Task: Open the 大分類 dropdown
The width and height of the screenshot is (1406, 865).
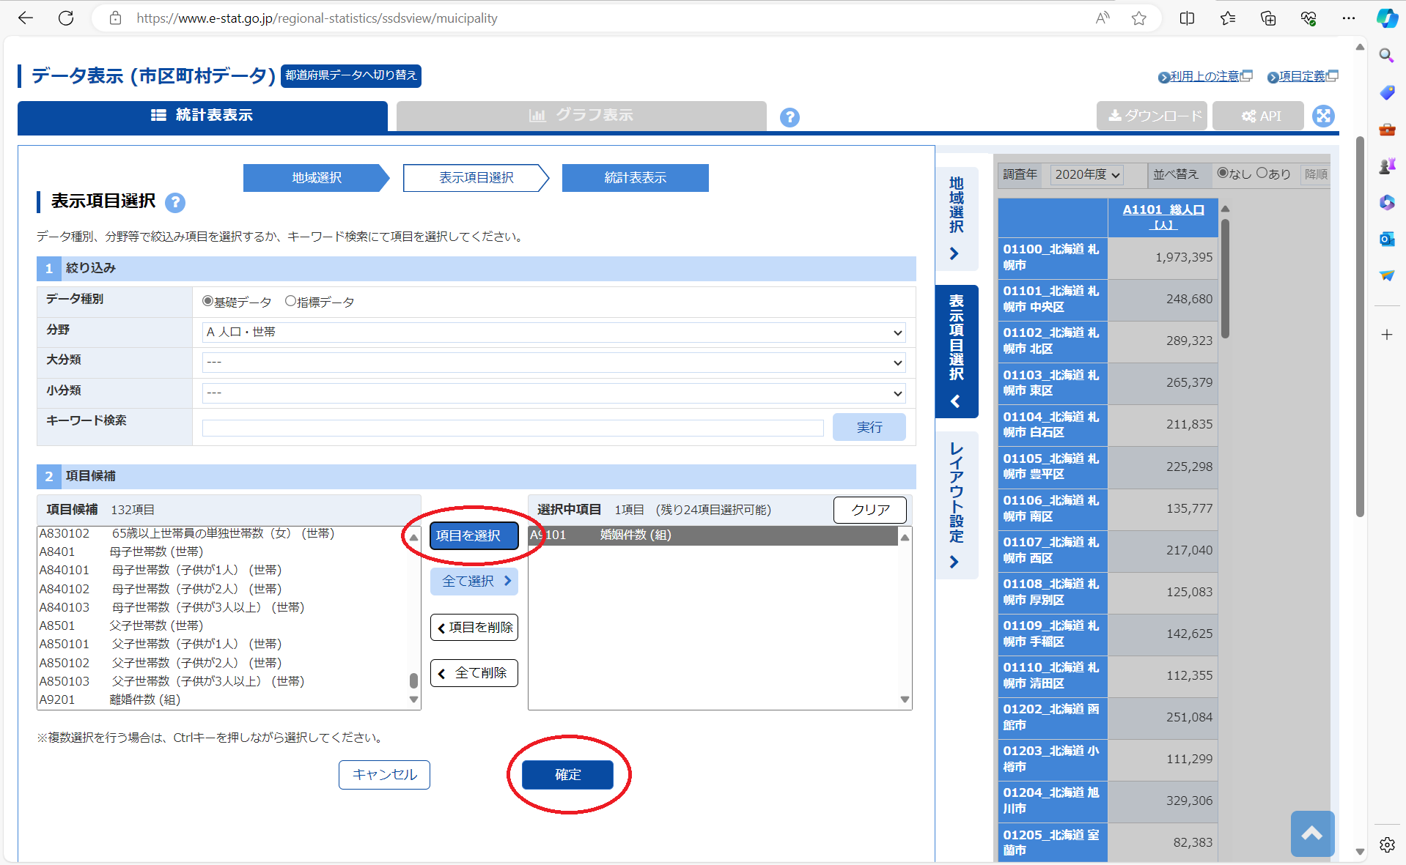Action: [553, 363]
